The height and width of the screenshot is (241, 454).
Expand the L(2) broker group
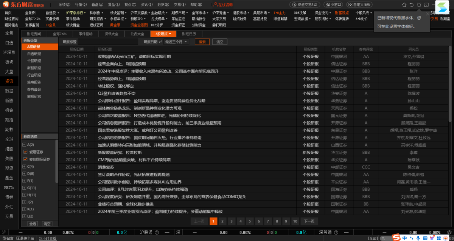[x=24, y=216]
